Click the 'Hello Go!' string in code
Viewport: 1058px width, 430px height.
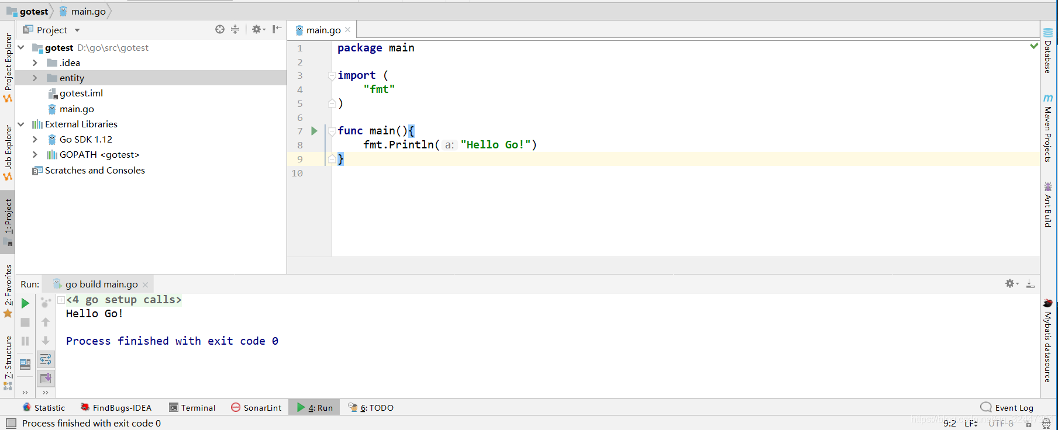point(495,145)
